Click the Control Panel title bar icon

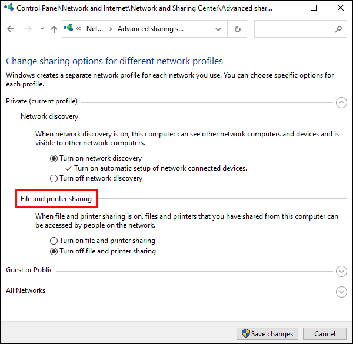(9, 7)
